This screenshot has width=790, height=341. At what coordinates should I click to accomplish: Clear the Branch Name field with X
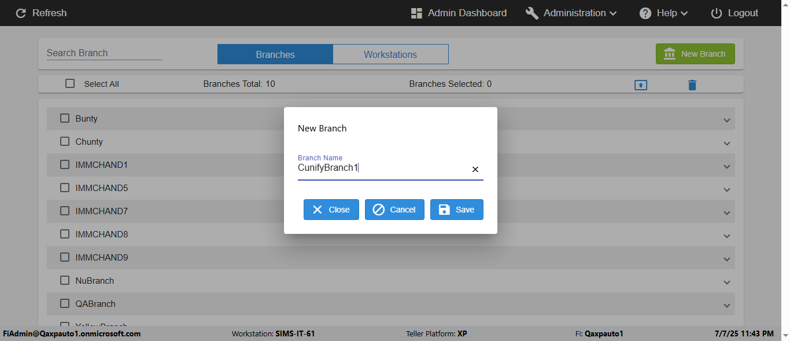click(475, 169)
